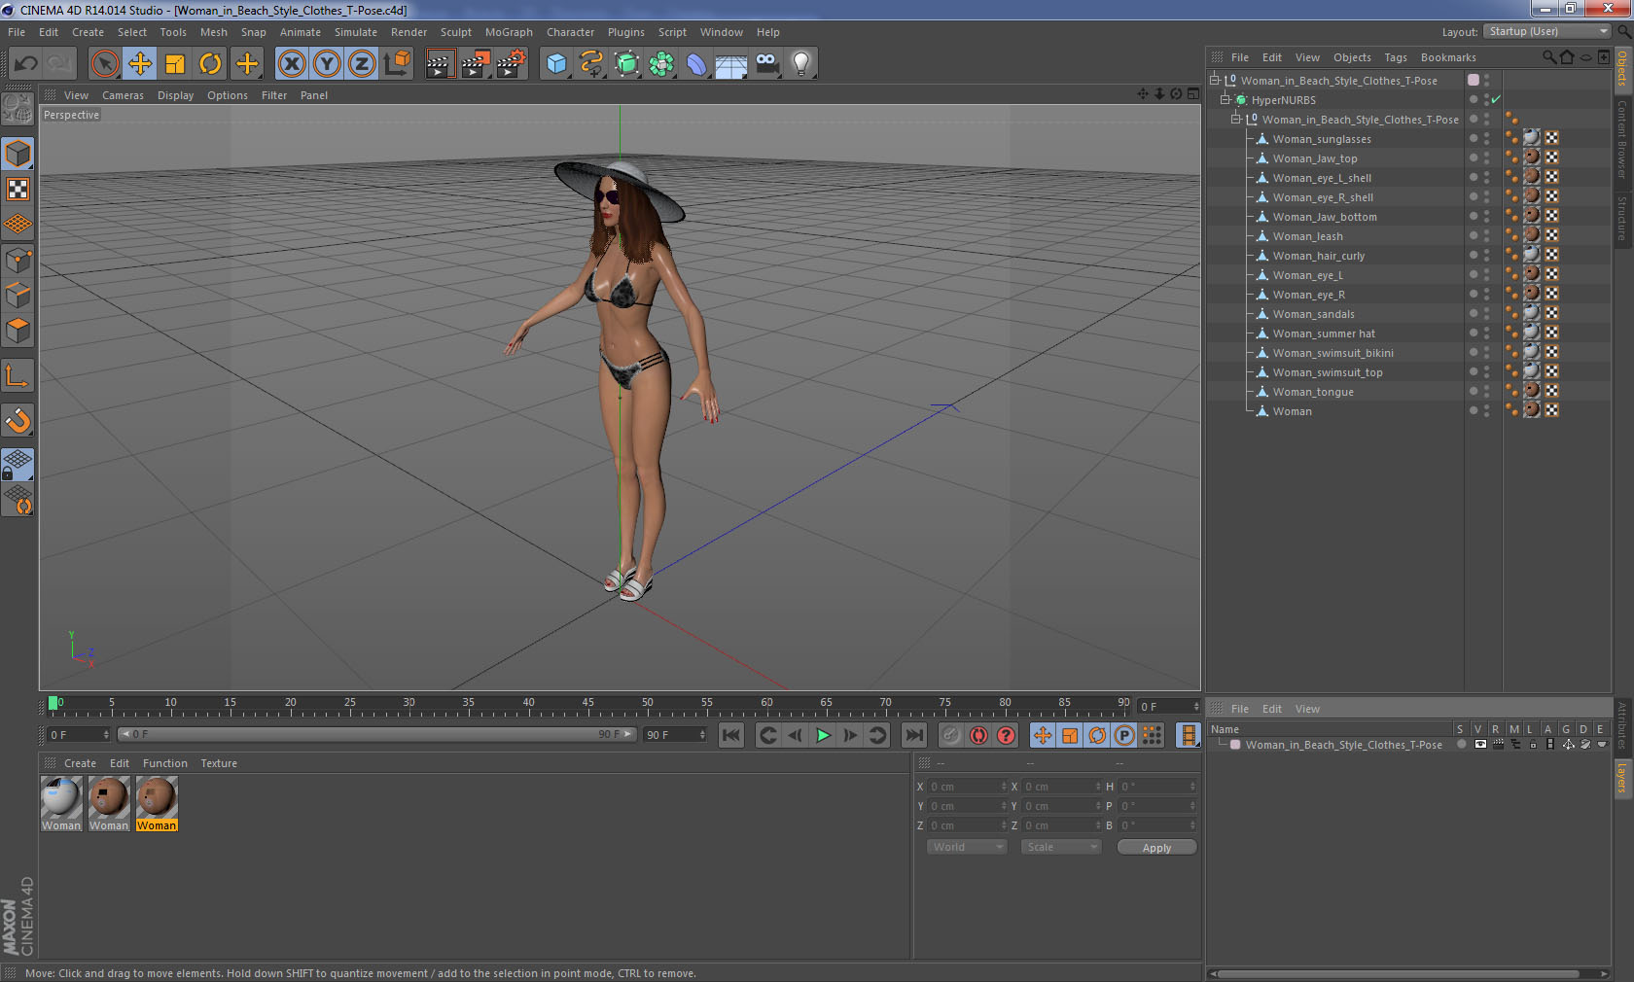
Task: Open the Material Manager Create menu
Action: pyautogui.click(x=80, y=763)
